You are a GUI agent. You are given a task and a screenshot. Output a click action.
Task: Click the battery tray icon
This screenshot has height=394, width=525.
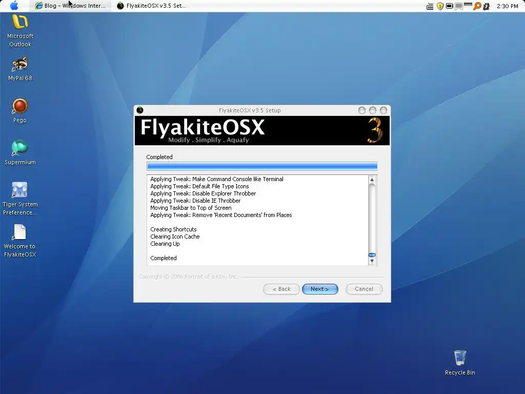tap(449, 6)
